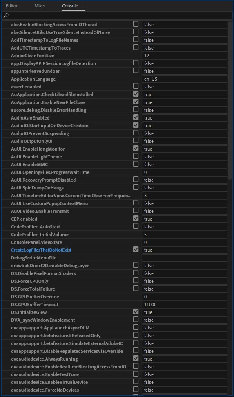Edit the ConsolePanel.ViewState value field
234x397 pixels.
[x=185, y=242]
